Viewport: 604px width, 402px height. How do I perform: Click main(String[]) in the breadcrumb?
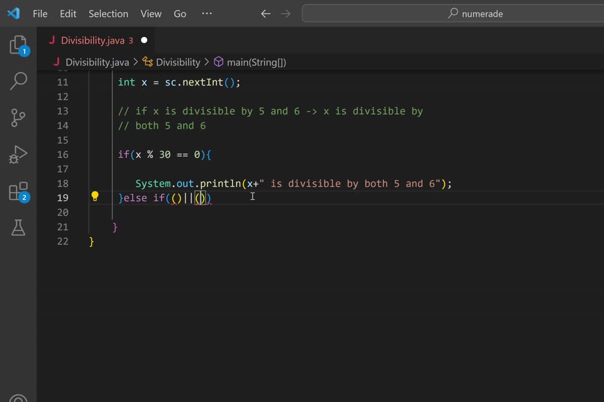[x=256, y=62]
